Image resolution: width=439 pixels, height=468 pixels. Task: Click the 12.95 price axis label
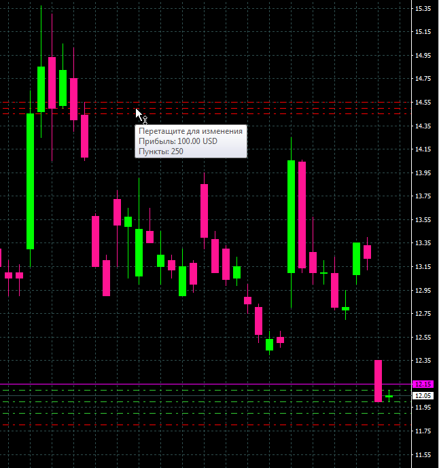pos(423,291)
